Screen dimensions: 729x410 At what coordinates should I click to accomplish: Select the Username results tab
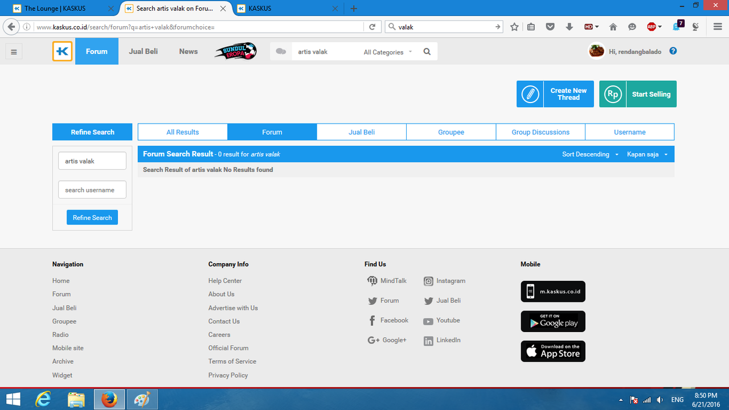point(630,132)
